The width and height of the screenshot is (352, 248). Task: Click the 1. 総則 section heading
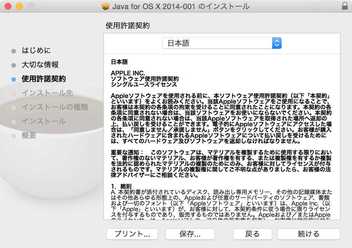point(121,186)
